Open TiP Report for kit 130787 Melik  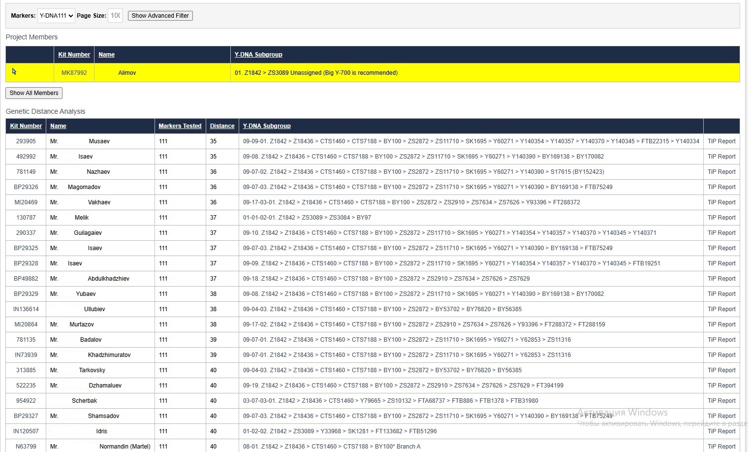[x=721, y=218]
